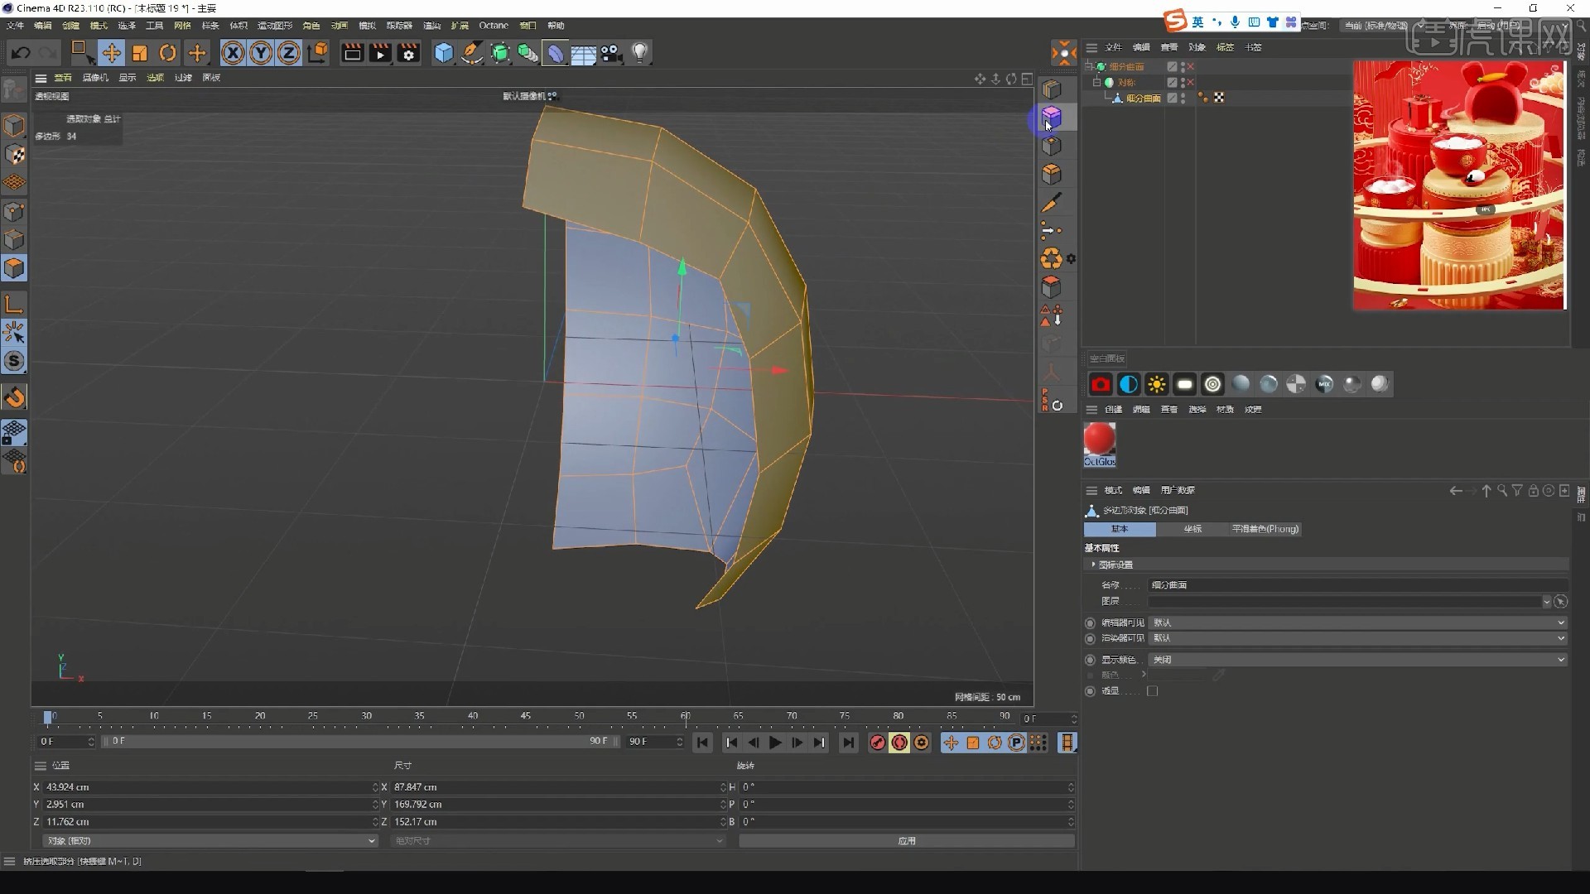Go to start of animation
This screenshot has height=894, width=1590.
coord(702,743)
